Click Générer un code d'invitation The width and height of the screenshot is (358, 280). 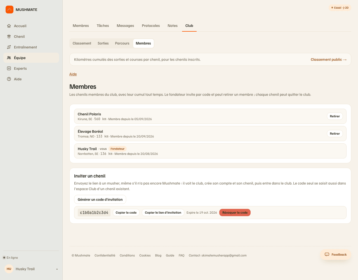coord(100,199)
